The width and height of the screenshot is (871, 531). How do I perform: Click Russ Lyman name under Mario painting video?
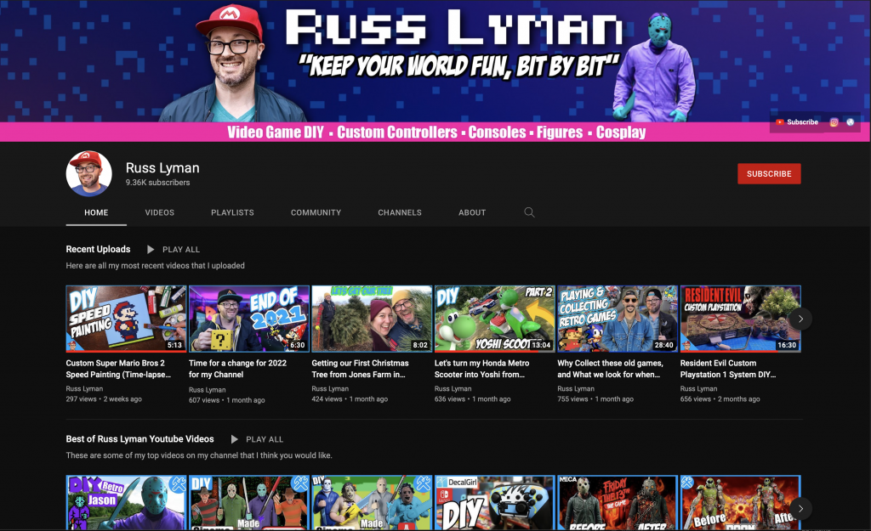coord(84,389)
